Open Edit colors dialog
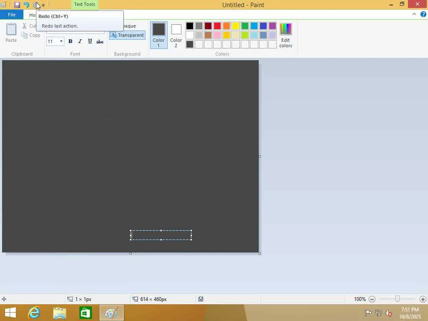This screenshot has height=321, width=428. coord(286,36)
